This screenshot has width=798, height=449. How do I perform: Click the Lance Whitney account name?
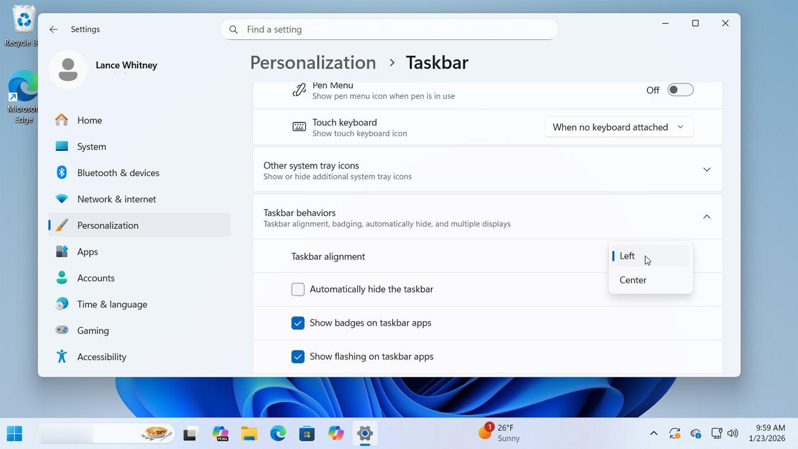point(126,65)
